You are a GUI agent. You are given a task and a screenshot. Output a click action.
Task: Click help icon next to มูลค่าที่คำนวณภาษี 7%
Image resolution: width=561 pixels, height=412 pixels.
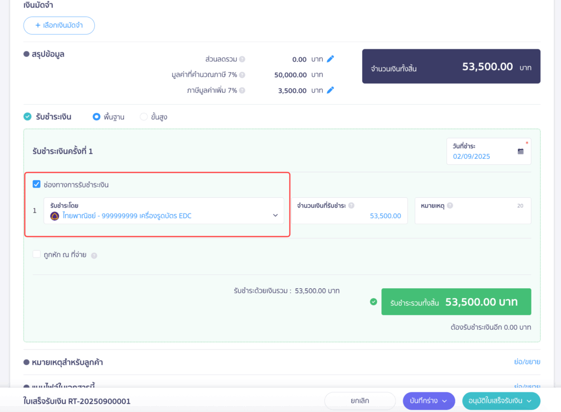tap(242, 75)
